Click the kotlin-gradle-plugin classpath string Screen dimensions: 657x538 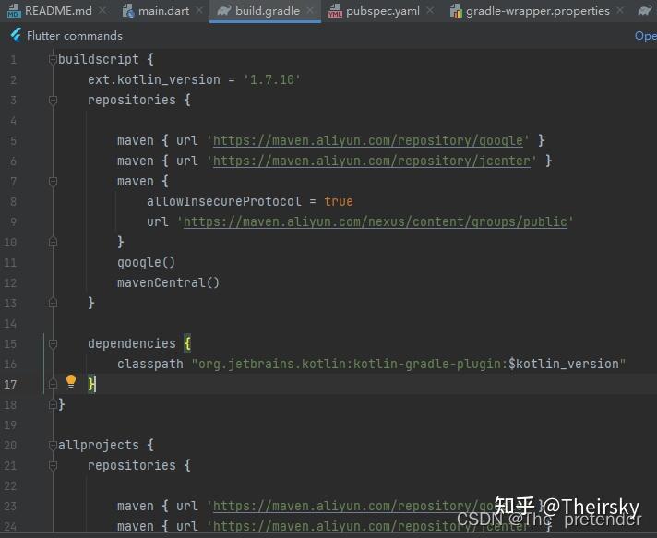tap(409, 364)
